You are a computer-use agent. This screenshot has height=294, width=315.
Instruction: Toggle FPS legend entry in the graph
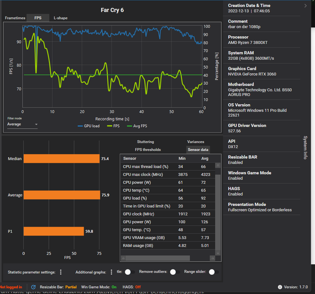click(x=113, y=126)
